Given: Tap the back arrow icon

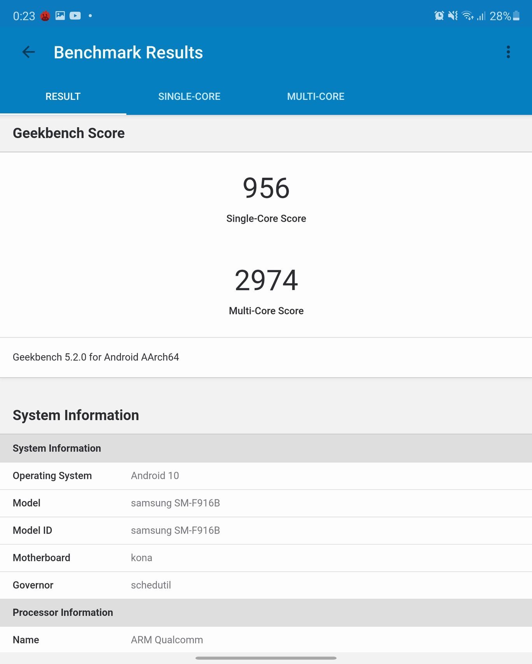Looking at the screenshot, I should pyautogui.click(x=28, y=52).
